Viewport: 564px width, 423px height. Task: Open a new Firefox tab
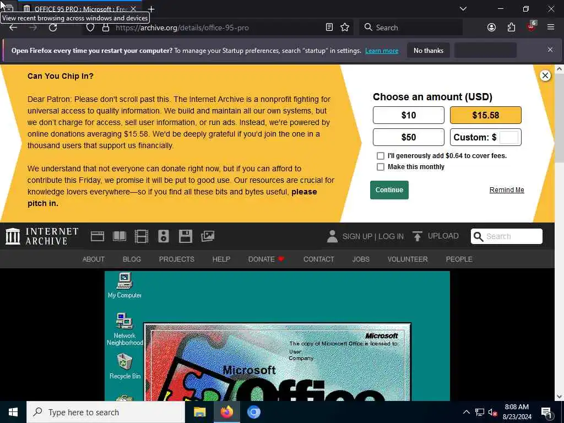(151, 9)
